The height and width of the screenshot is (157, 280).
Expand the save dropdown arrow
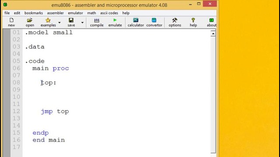(x=82, y=23)
